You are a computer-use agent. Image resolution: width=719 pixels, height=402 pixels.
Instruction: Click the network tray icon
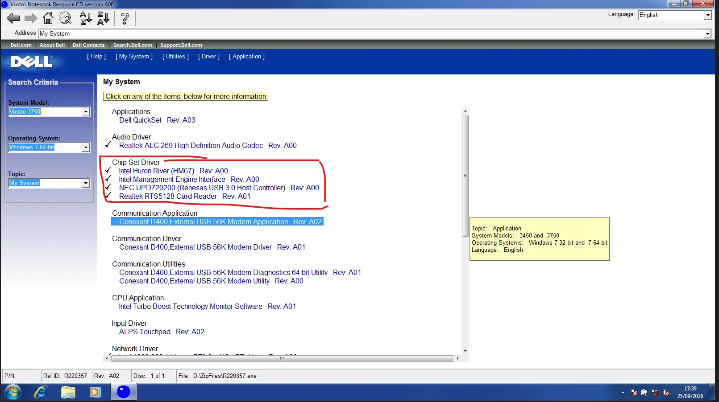tap(655, 393)
